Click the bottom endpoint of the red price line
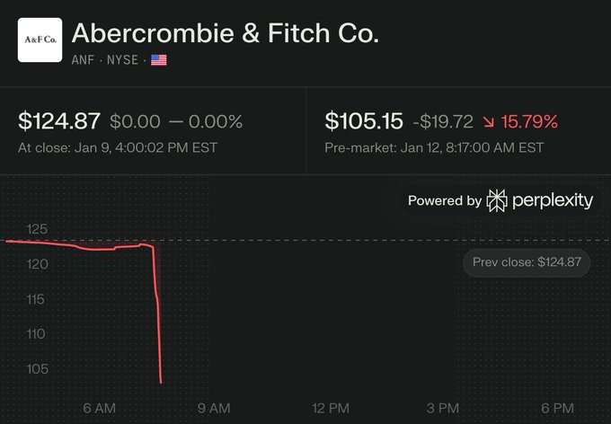This screenshot has height=424, width=611. click(x=161, y=383)
